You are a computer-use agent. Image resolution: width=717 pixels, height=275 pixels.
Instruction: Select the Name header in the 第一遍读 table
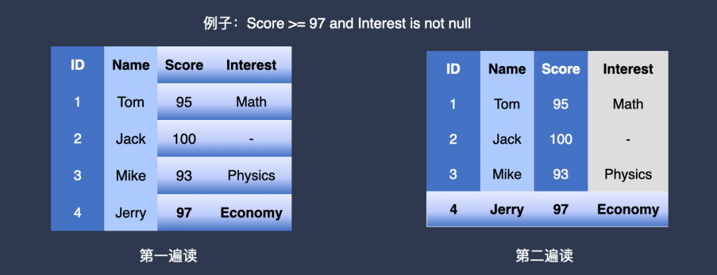click(x=131, y=65)
